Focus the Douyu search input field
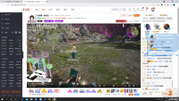This screenshot has height=101, width=179. pos(117,10)
